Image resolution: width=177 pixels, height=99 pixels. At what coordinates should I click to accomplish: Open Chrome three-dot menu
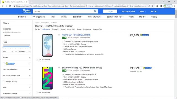pos(175,6)
